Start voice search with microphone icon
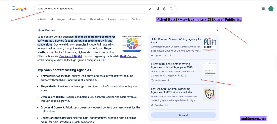The width and height of the screenshot is (277, 124). (158, 9)
